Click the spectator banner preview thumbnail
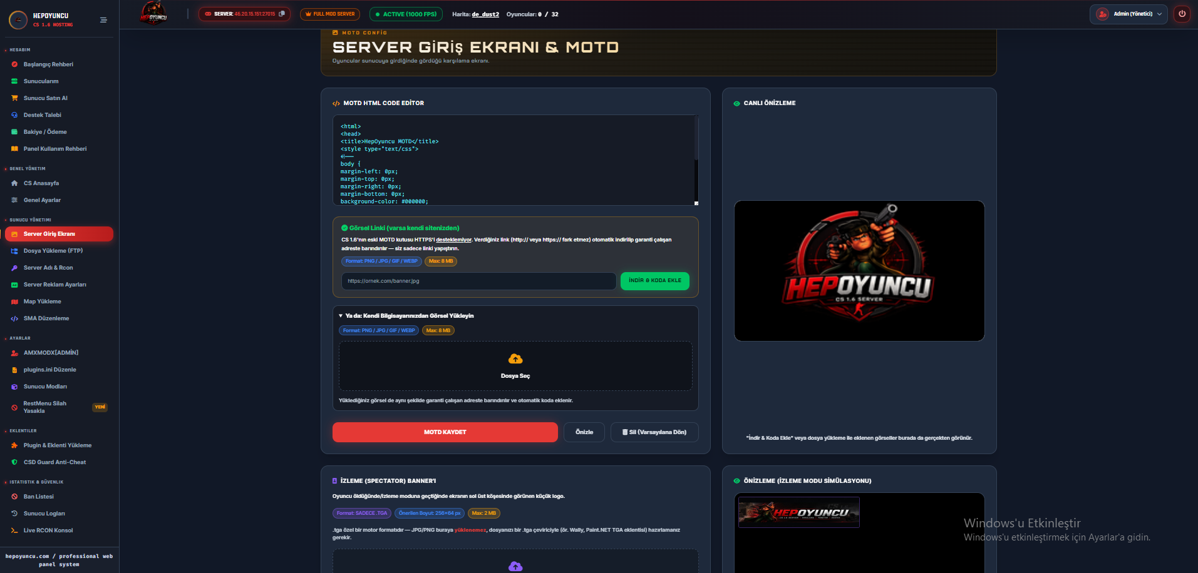 coord(799,512)
